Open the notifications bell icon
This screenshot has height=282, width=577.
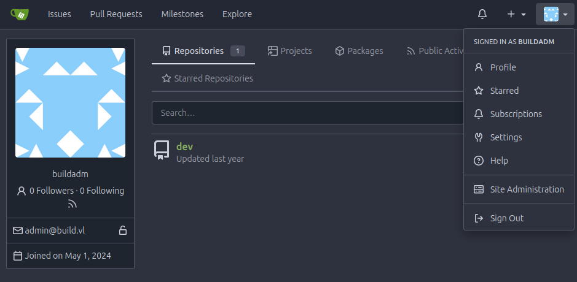click(x=482, y=14)
